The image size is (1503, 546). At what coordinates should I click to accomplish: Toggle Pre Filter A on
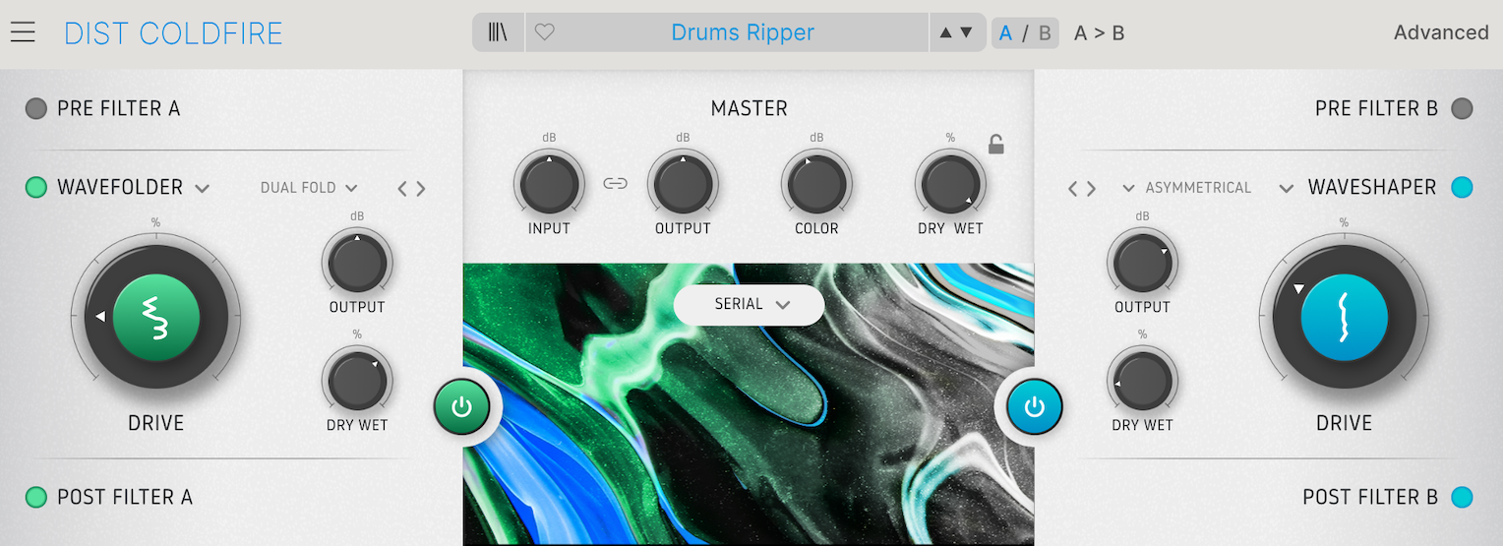click(36, 108)
